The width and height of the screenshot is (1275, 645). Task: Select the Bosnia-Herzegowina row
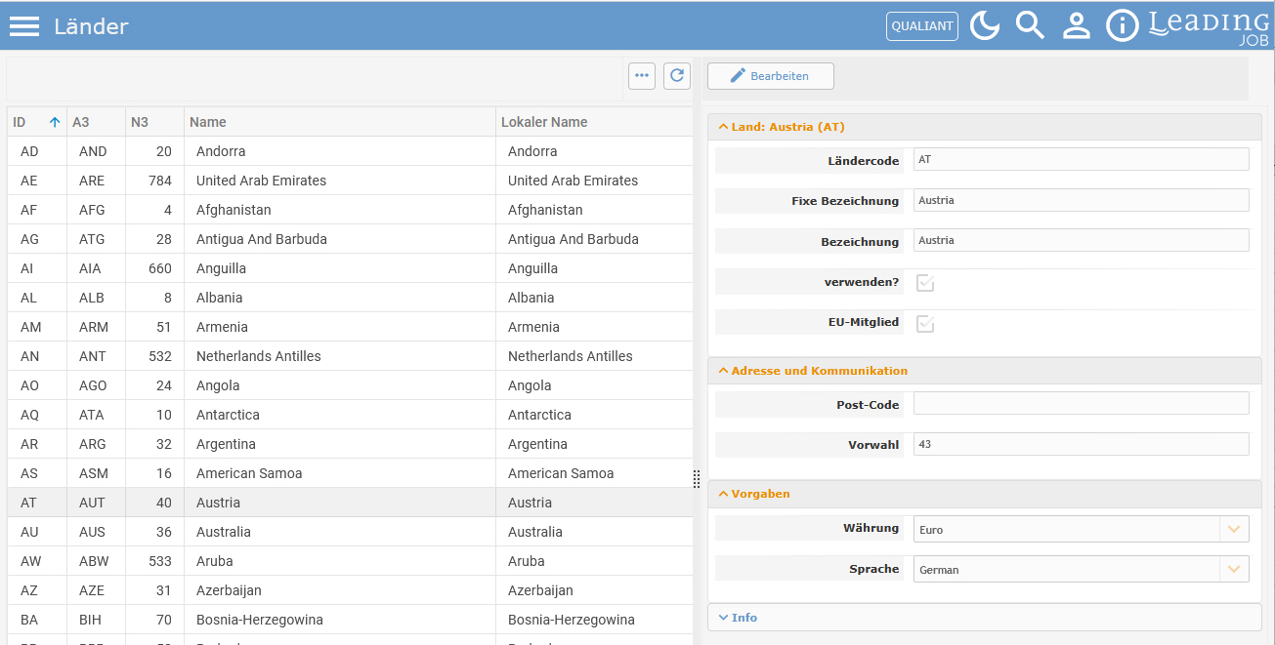[350, 620]
